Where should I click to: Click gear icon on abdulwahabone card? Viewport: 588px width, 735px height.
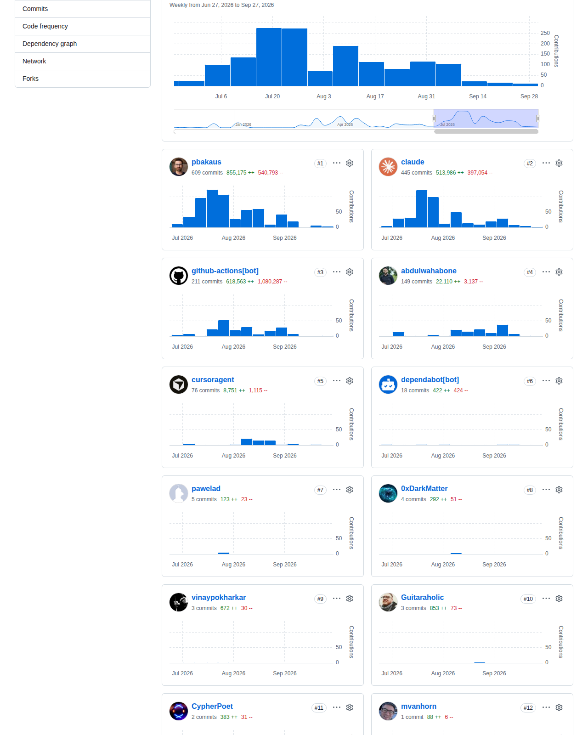559,272
